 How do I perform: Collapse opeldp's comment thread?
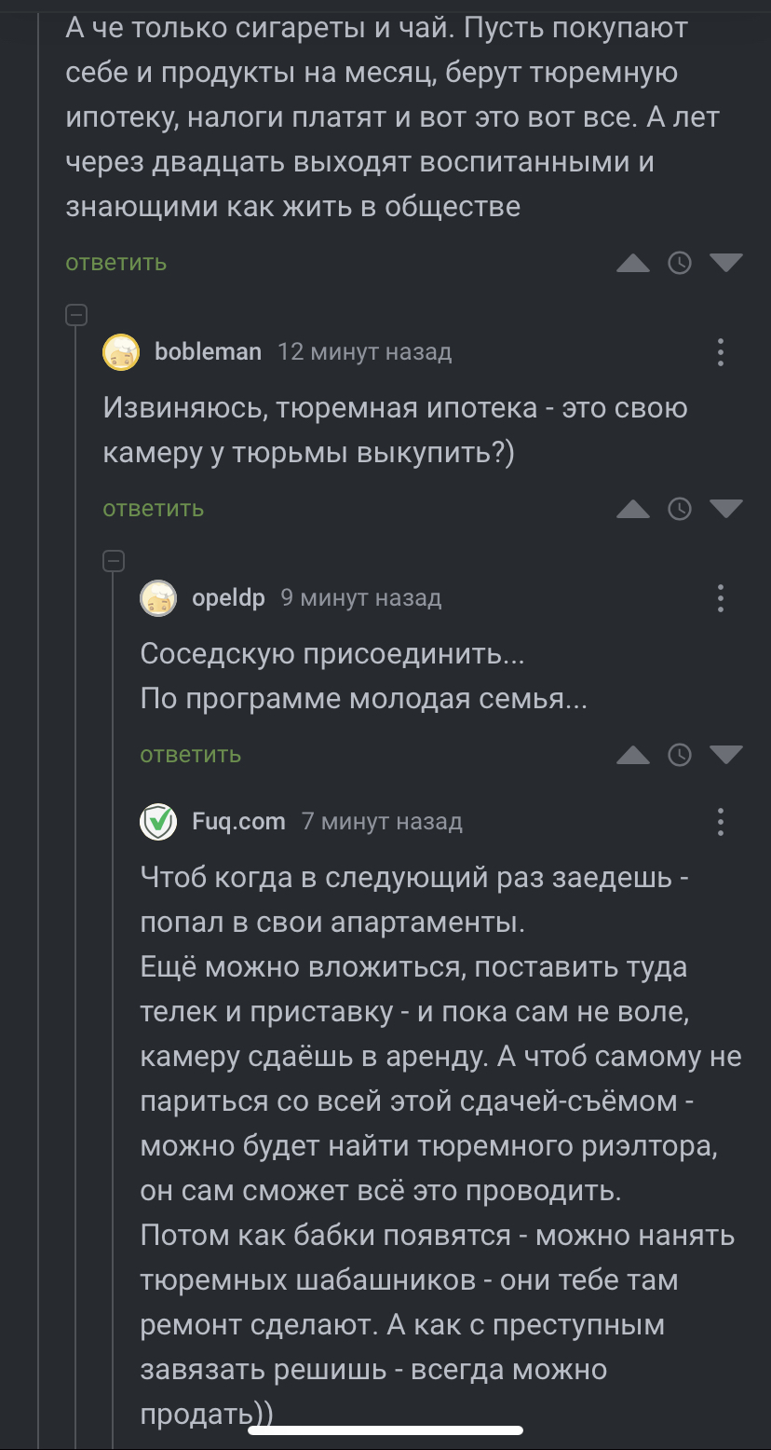click(114, 561)
